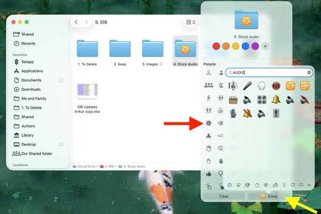The height and width of the screenshot is (214, 321).
Task: Pick the orange vibration mode emoji
Action: pos(291,86)
